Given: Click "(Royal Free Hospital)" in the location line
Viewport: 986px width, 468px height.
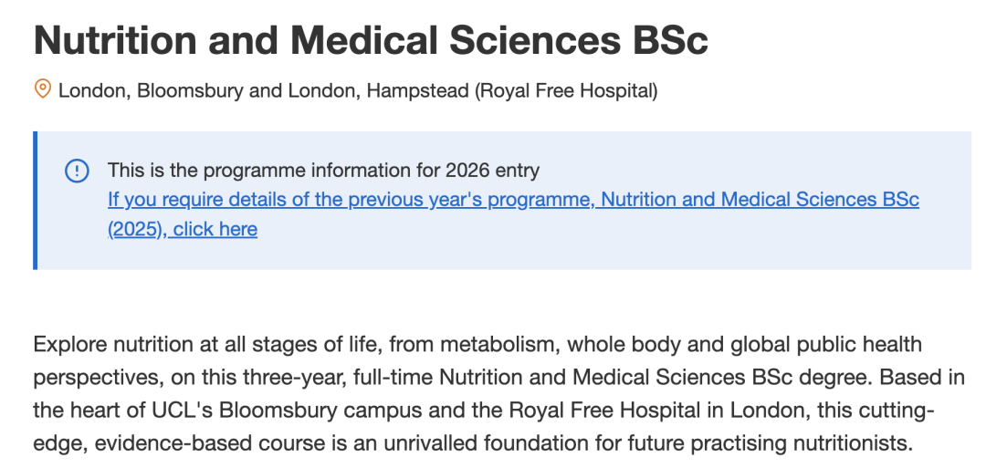Looking at the screenshot, I should tap(566, 91).
